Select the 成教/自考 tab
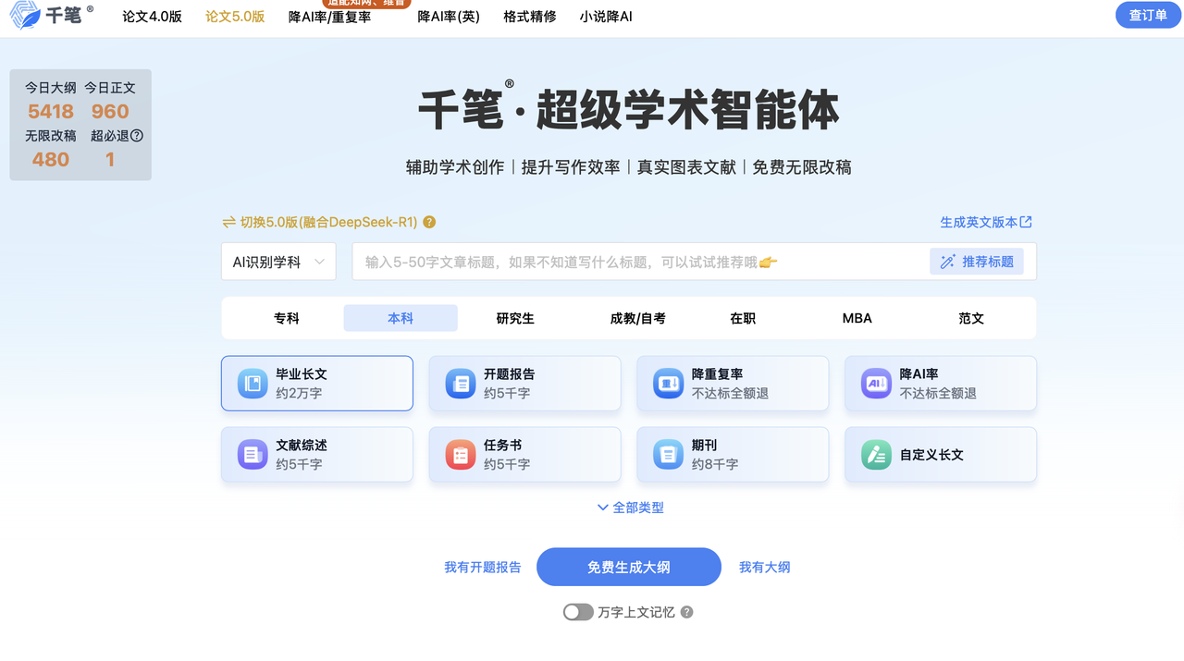The image size is (1184, 661). pyautogui.click(x=638, y=318)
